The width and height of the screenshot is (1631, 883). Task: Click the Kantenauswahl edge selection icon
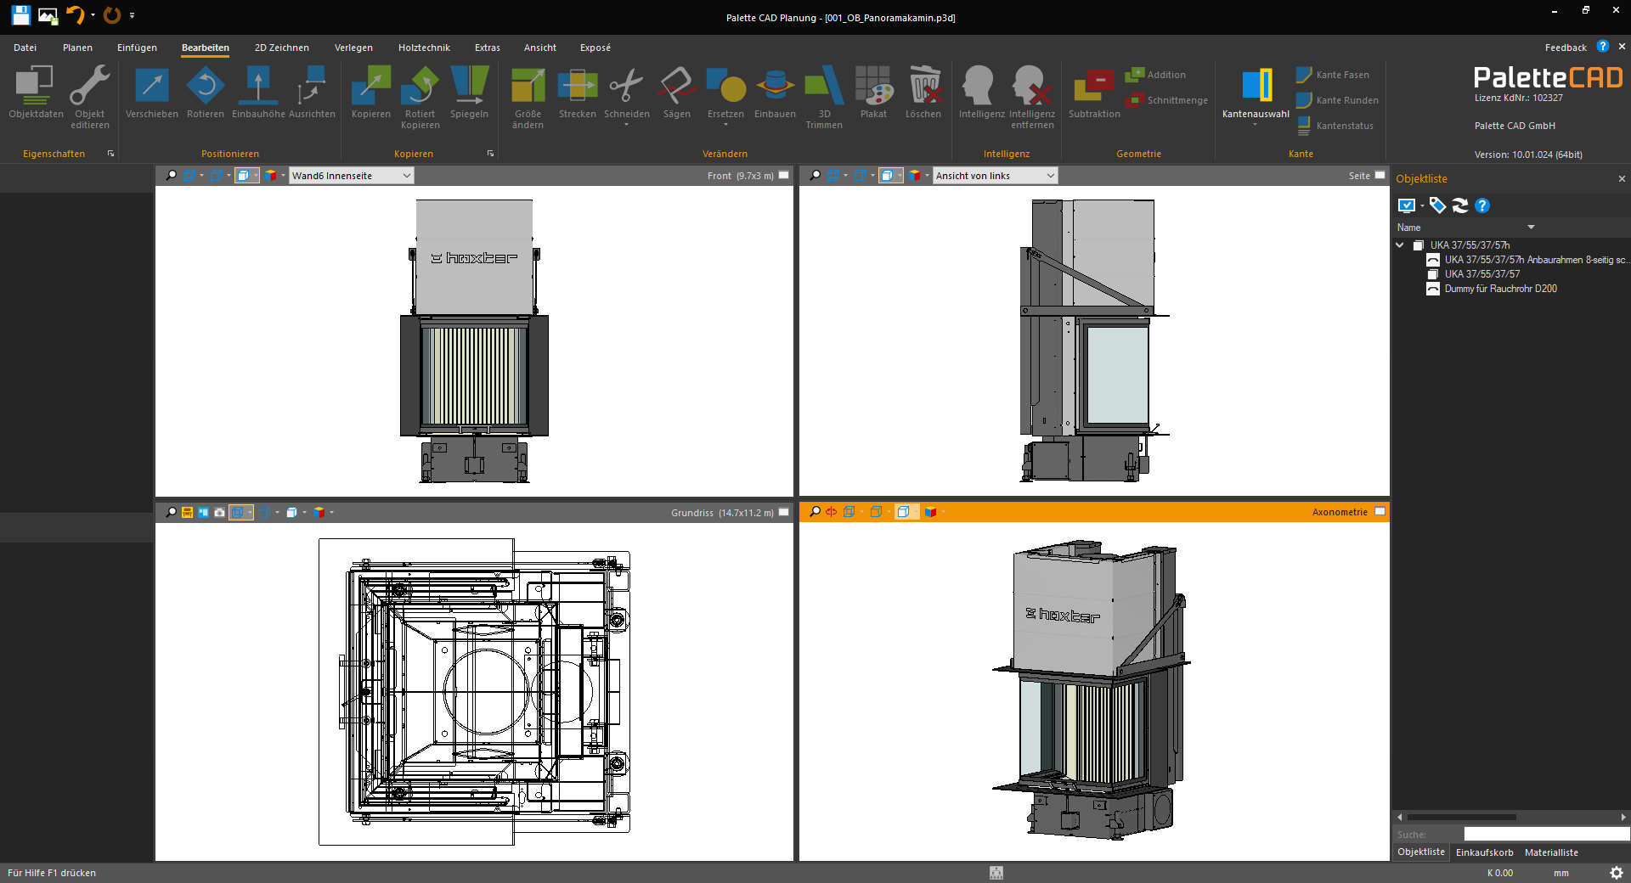click(x=1256, y=94)
